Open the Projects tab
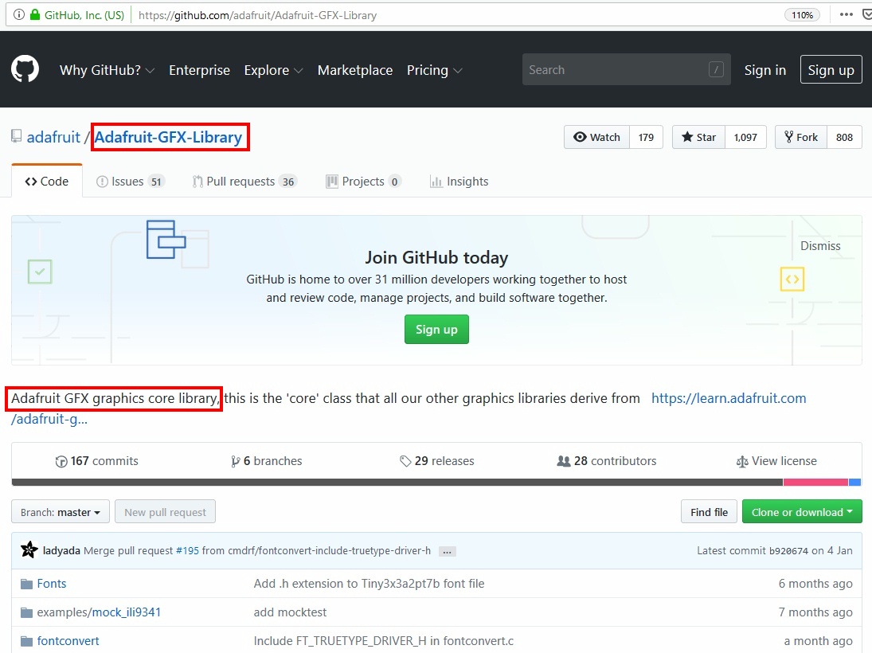This screenshot has width=872, height=653. point(363,182)
